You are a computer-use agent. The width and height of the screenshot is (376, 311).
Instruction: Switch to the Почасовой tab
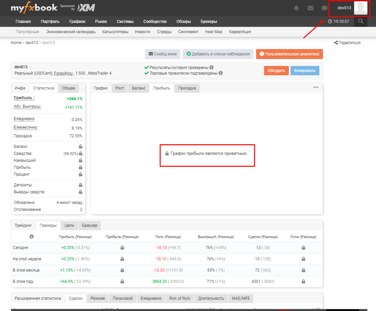pos(123,298)
